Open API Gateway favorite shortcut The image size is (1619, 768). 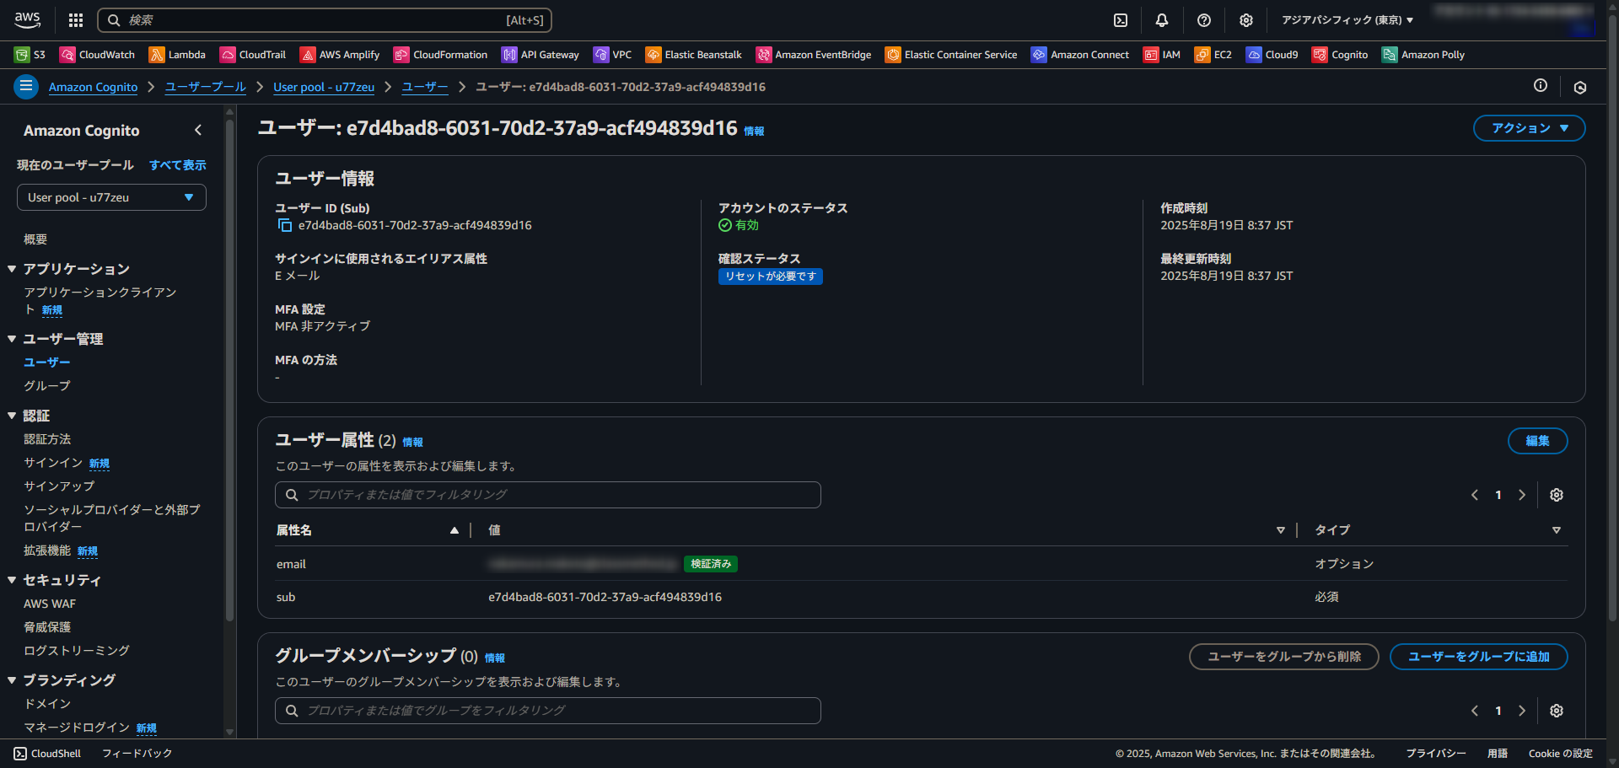pos(541,55)
